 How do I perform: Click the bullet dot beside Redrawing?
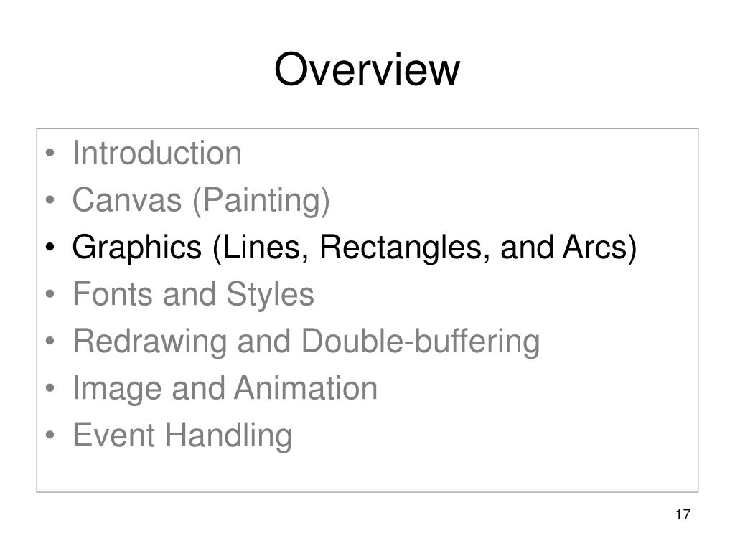point(50,341)
